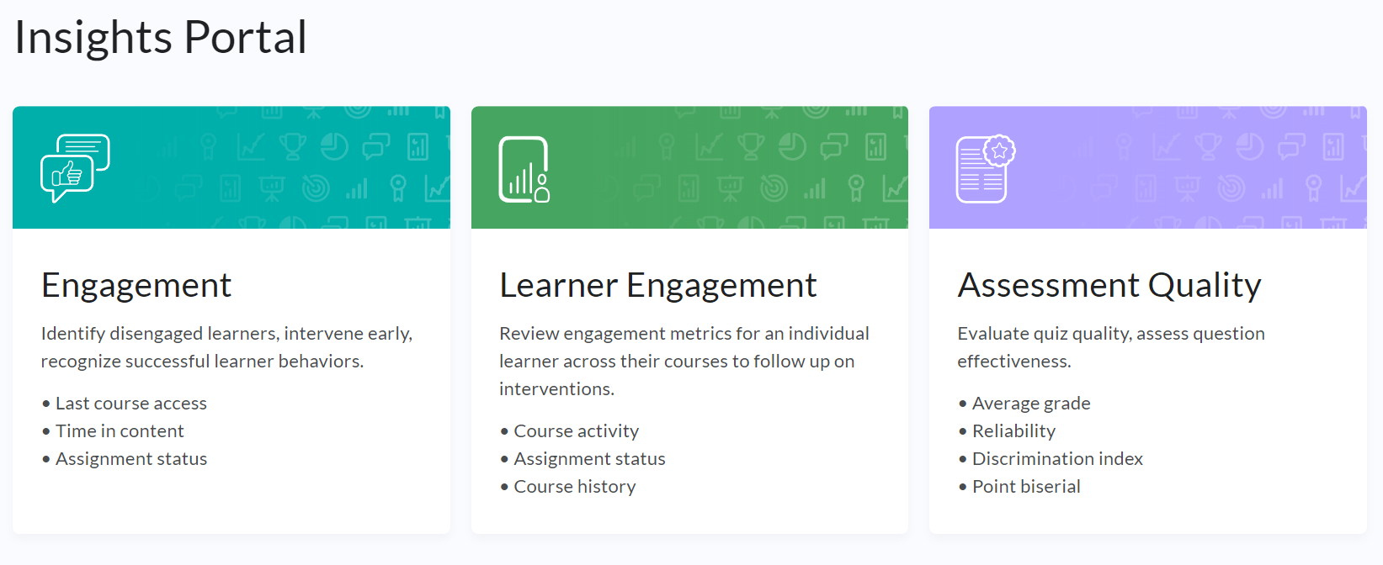Open the Assessment Quality card title

[x=1109, y=286]
